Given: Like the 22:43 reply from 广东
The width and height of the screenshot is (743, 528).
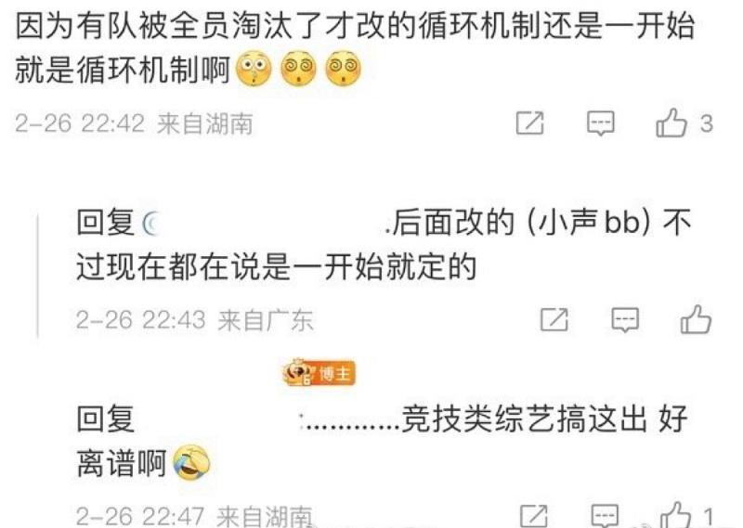Looking at the screenshot, I should coord(696,319).
